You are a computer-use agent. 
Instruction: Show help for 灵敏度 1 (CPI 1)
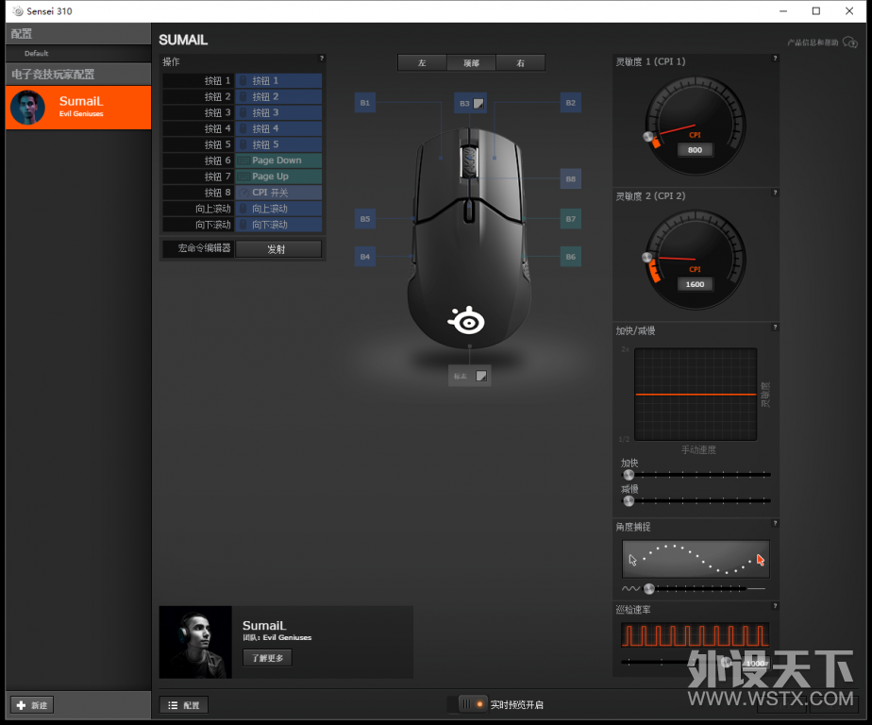(x=775, y=59)
